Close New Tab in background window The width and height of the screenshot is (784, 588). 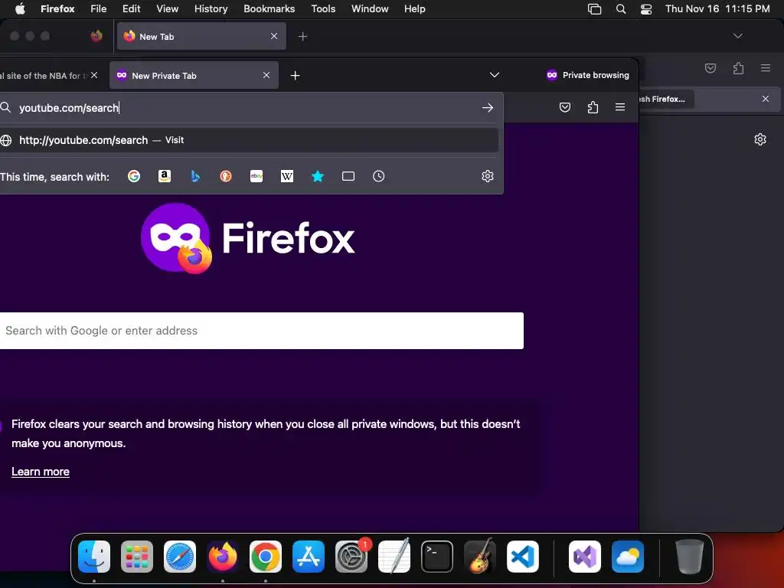[274, 37]
